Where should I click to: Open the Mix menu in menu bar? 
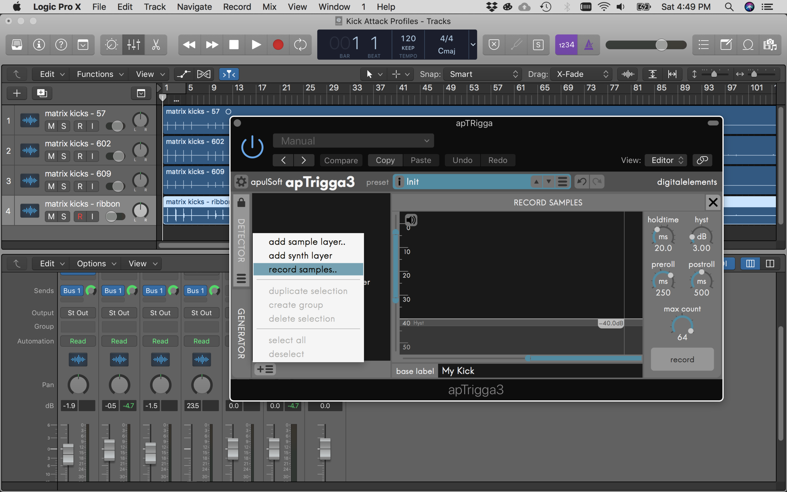click(269, 7)
